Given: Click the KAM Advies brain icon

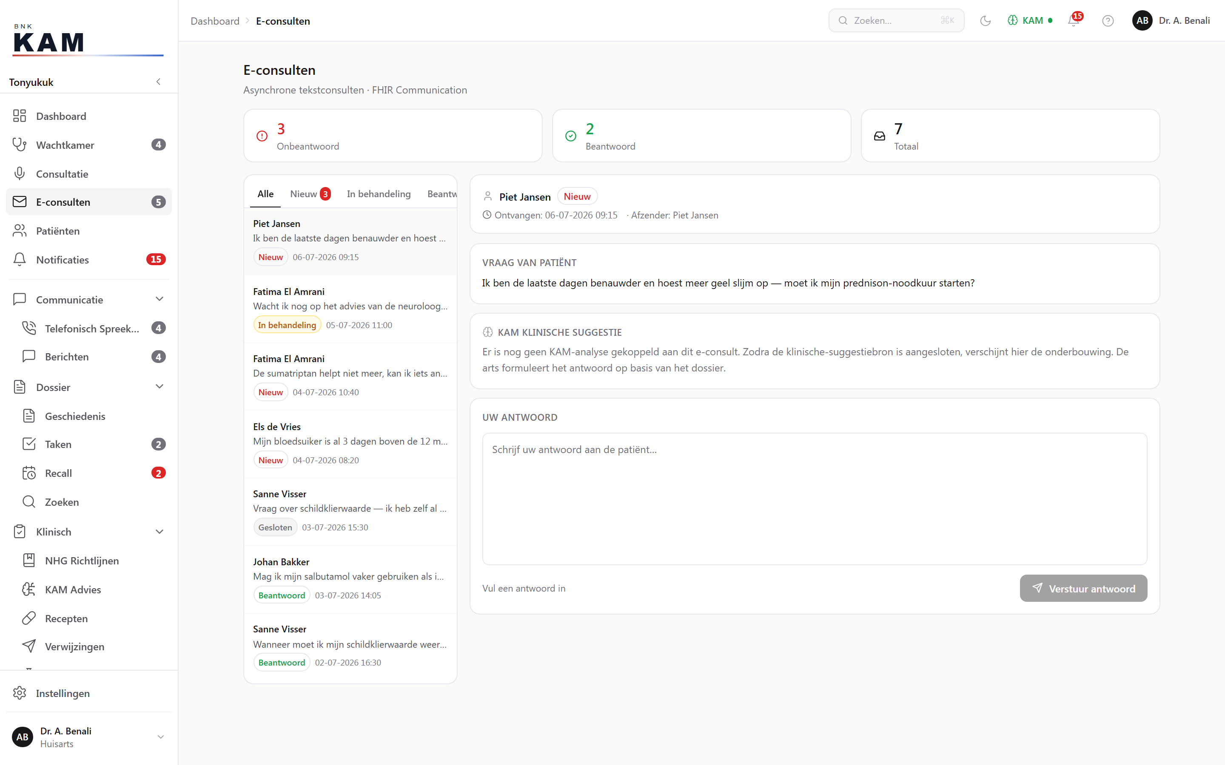Looking at the screenshot, I should (29, 589).
